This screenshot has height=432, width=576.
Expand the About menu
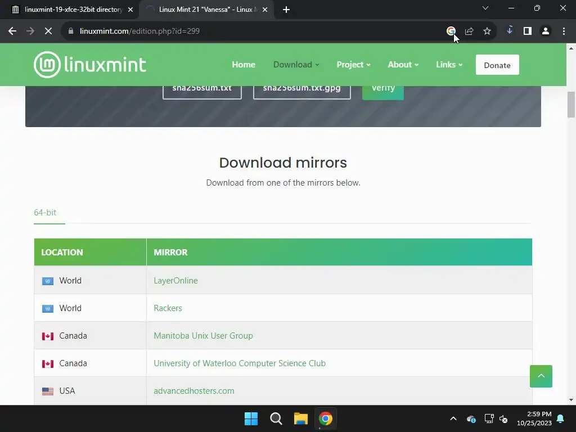[403, 65]
